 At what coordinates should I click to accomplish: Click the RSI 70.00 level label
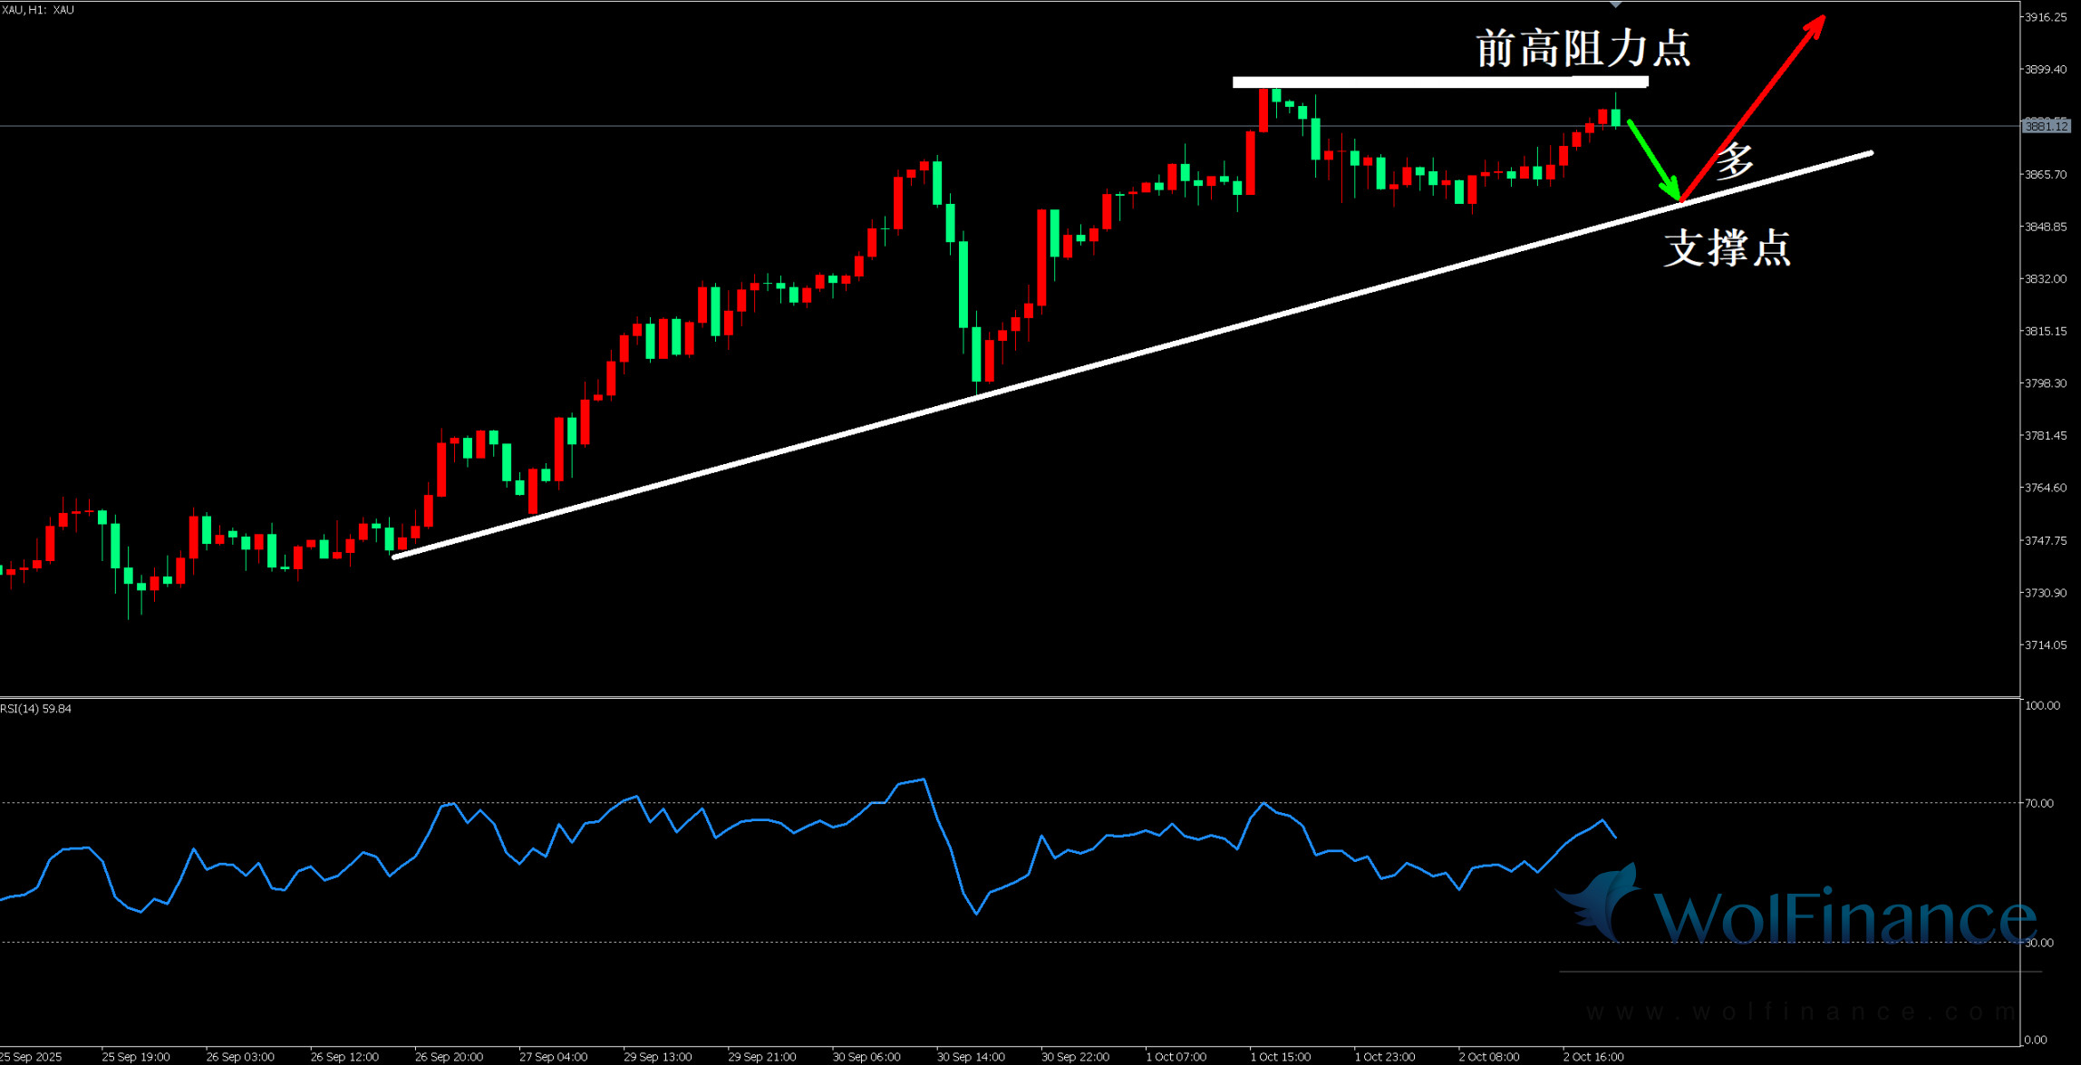[2038, 803]
